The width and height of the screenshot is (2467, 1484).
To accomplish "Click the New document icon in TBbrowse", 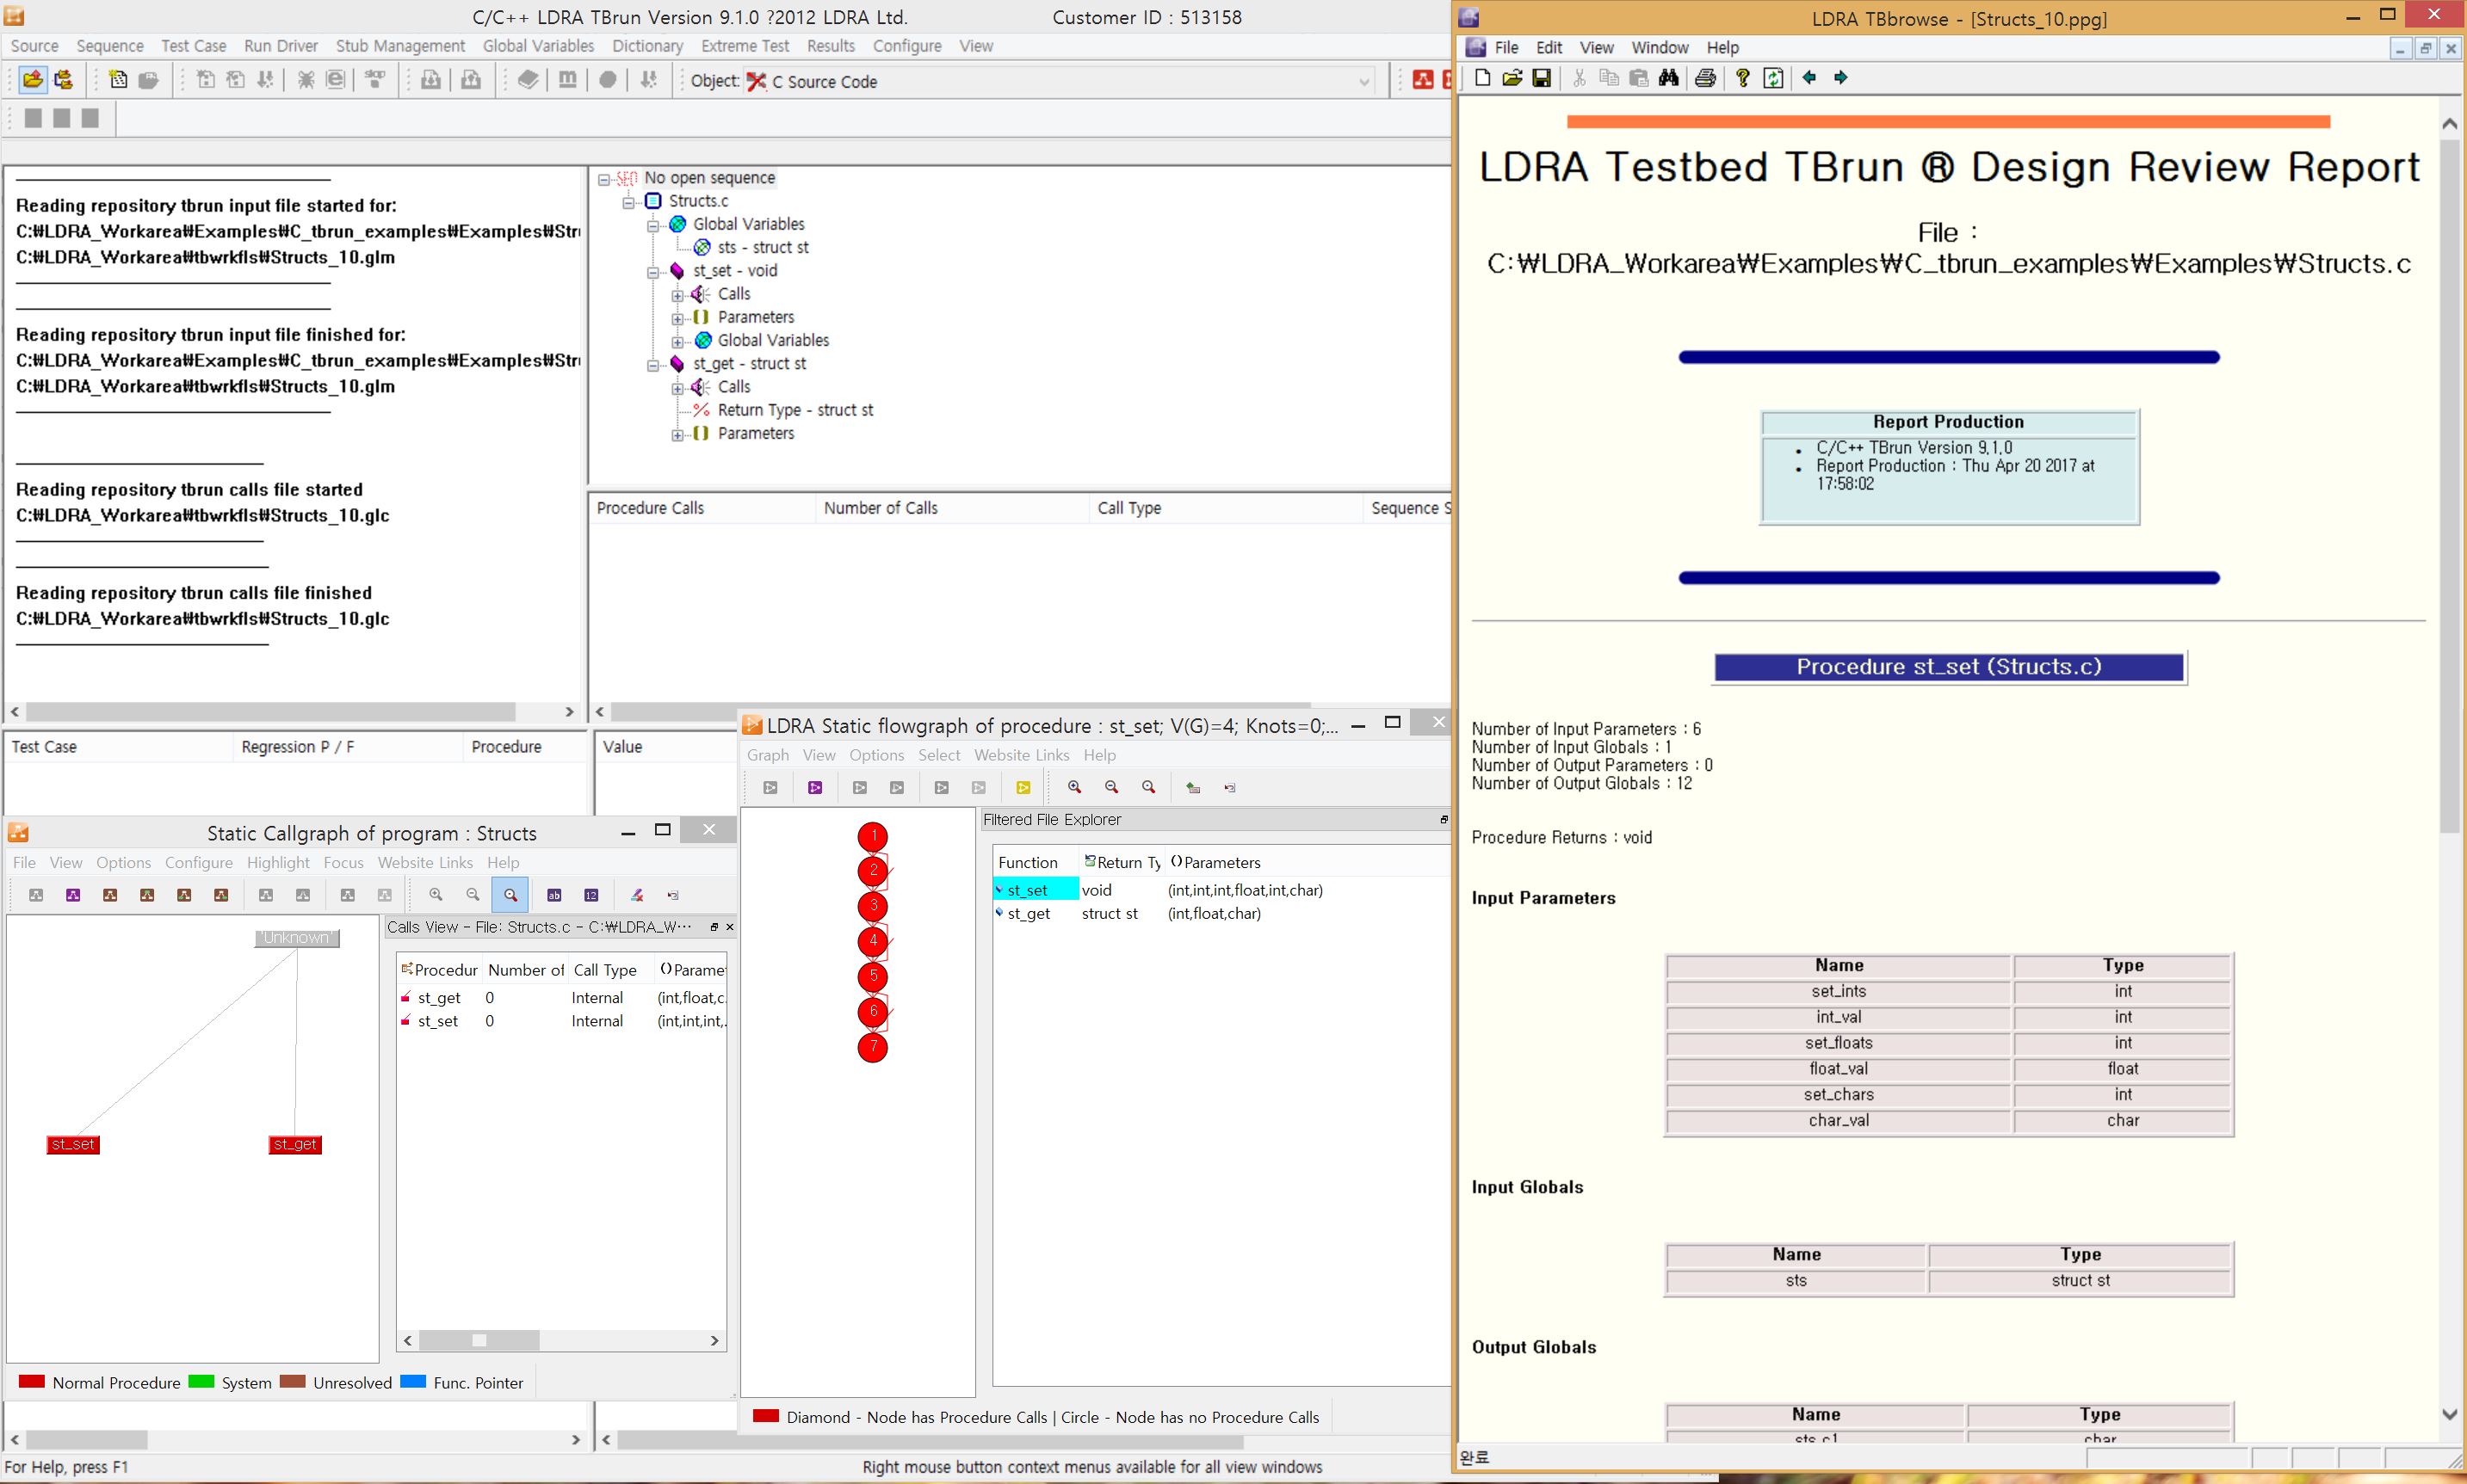I will pos(1482,78).
